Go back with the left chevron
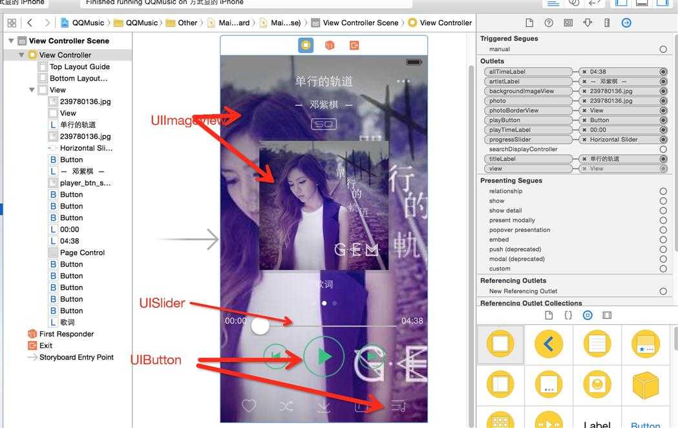Screen dimensions: 678x428 click(30, 23)
